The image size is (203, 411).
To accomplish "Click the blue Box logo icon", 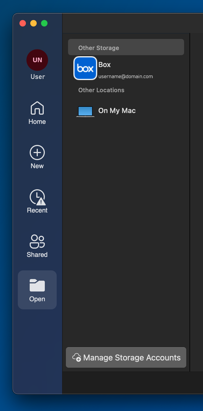I will [85, 68].
